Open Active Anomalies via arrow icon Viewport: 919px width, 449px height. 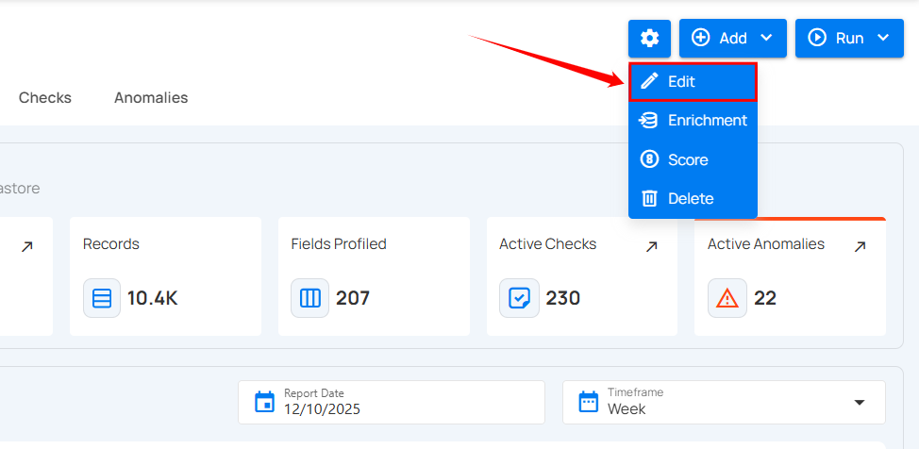(x=860, y=247)
